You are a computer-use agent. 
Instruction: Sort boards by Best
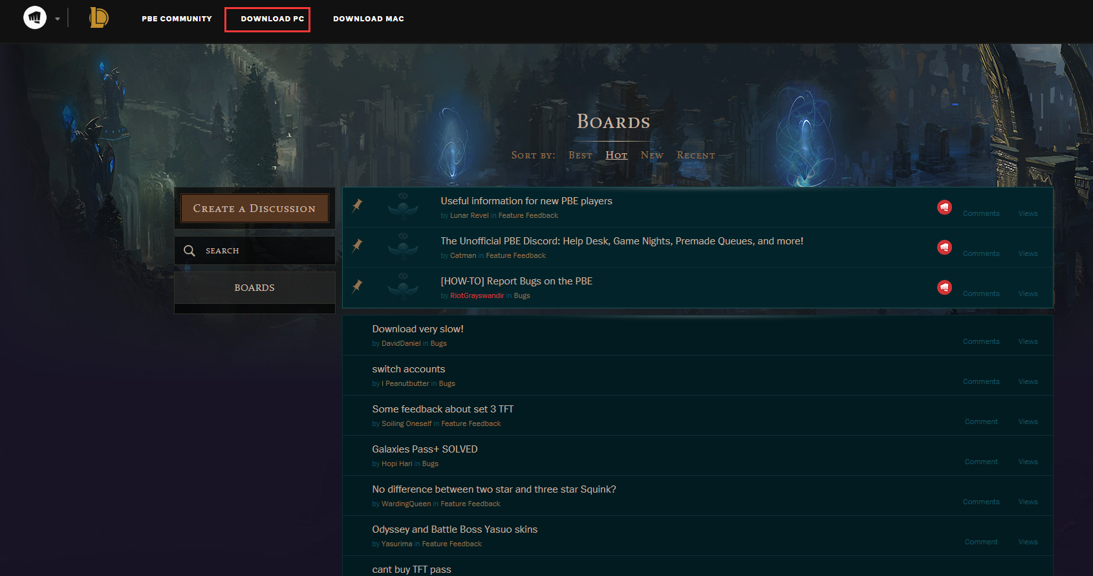pos(580,155)
